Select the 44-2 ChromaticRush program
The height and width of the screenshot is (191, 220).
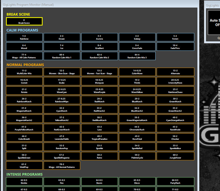[x=137, y=128]
